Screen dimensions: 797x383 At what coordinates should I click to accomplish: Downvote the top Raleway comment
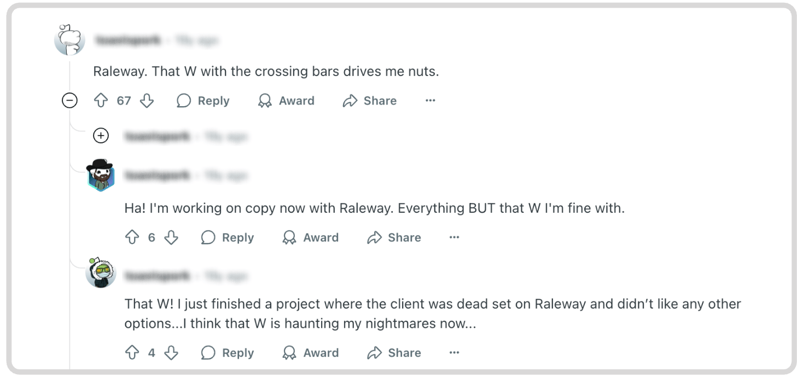(147, 101)
